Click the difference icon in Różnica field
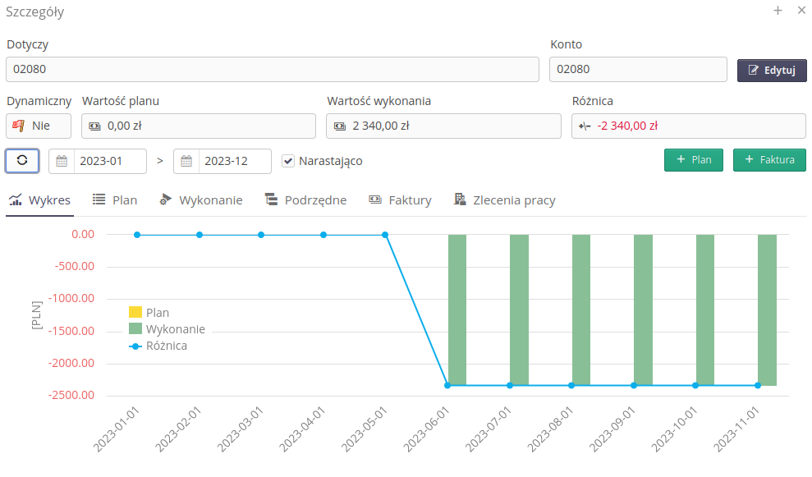Screen dimensions: 812x477 pyautogui.click(x=585, y=126)
